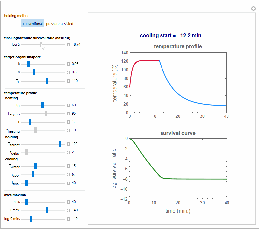Click the Tc value 110.
The image size is (260, 230).
[x=75, y=81]
